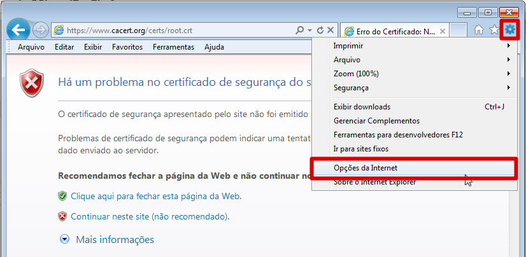Screen dimensions: 526x257
Task: Open the Home page icon
Action: (479, 30)
